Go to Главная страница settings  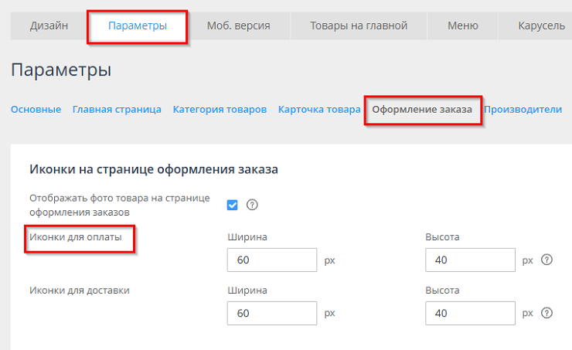(x=117, y=109)
